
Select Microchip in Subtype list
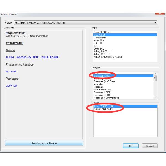pyautogui.click(x=99, y=84)
